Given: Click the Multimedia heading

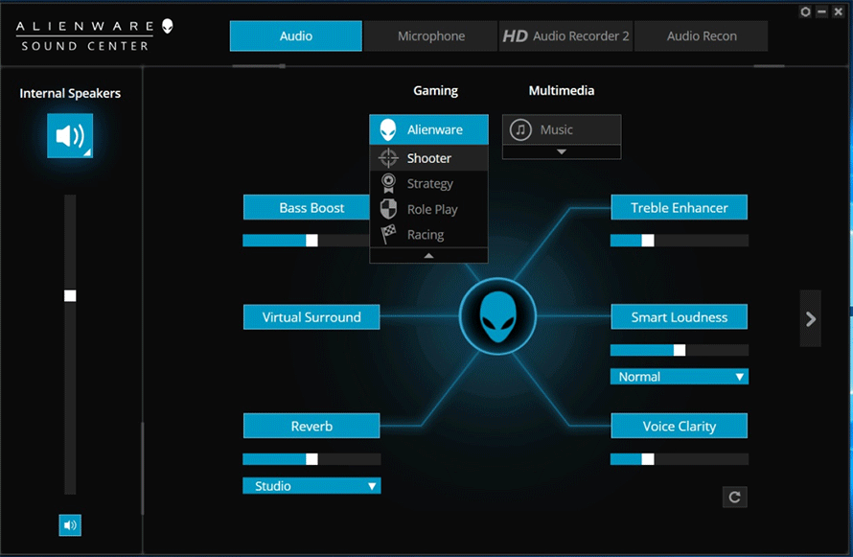Looking at the screenshot, I should click(x=562, y=90).
